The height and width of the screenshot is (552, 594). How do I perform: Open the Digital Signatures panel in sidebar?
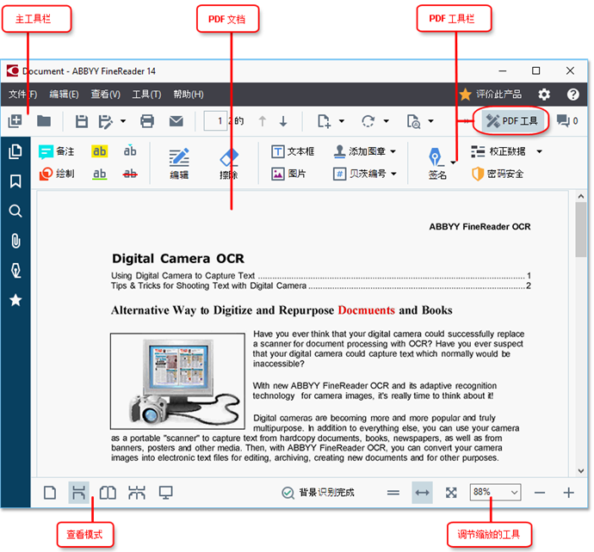[15, 271]
